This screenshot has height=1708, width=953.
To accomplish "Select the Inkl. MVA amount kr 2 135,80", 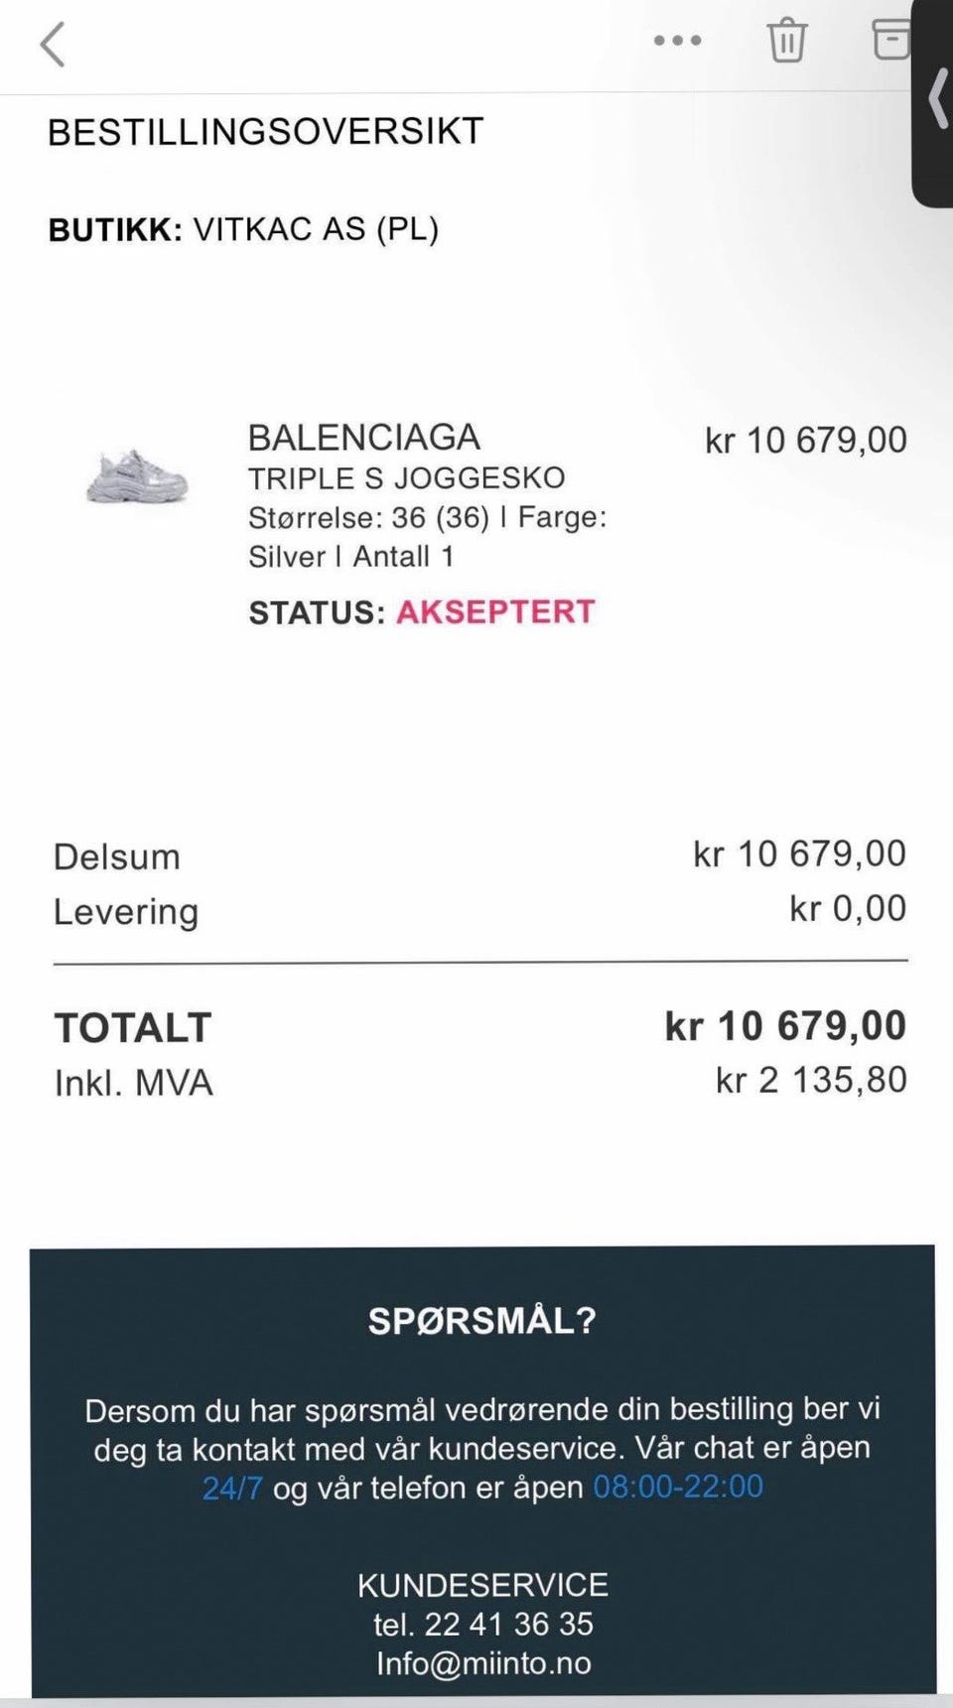I will 811,1081.
